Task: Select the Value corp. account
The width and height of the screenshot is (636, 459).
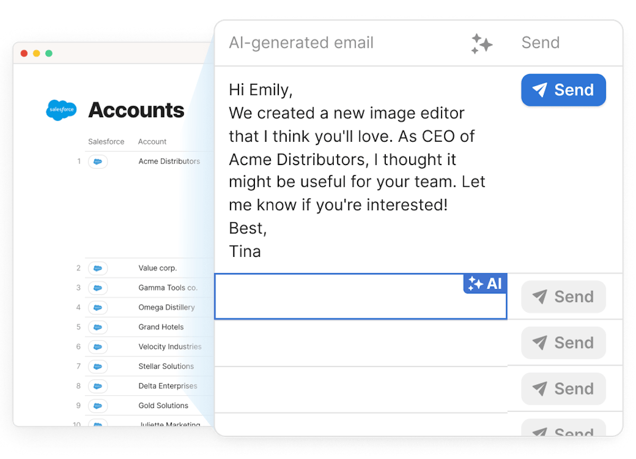Action: pyautogui.click(x=157, y=268)
